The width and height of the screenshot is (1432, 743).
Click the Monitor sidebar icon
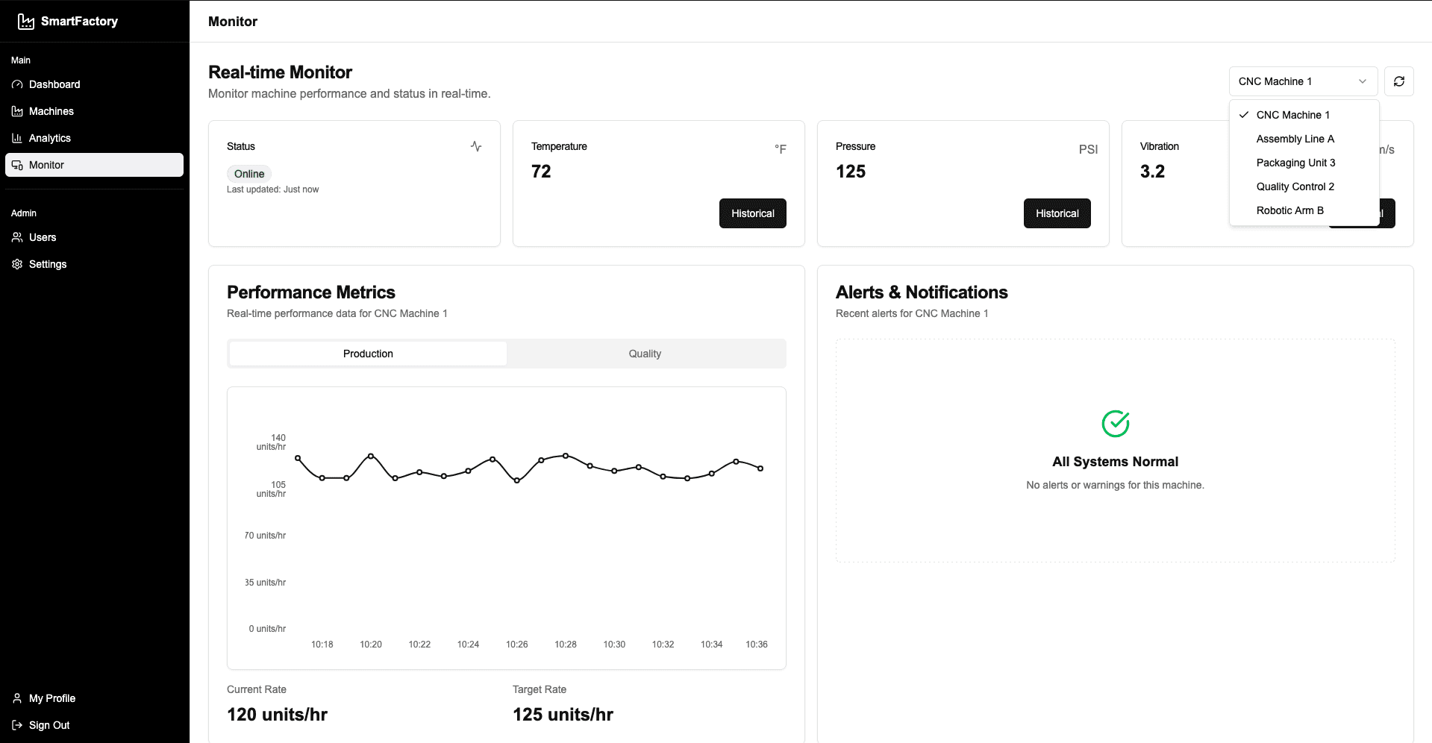(x=17, y=165)
